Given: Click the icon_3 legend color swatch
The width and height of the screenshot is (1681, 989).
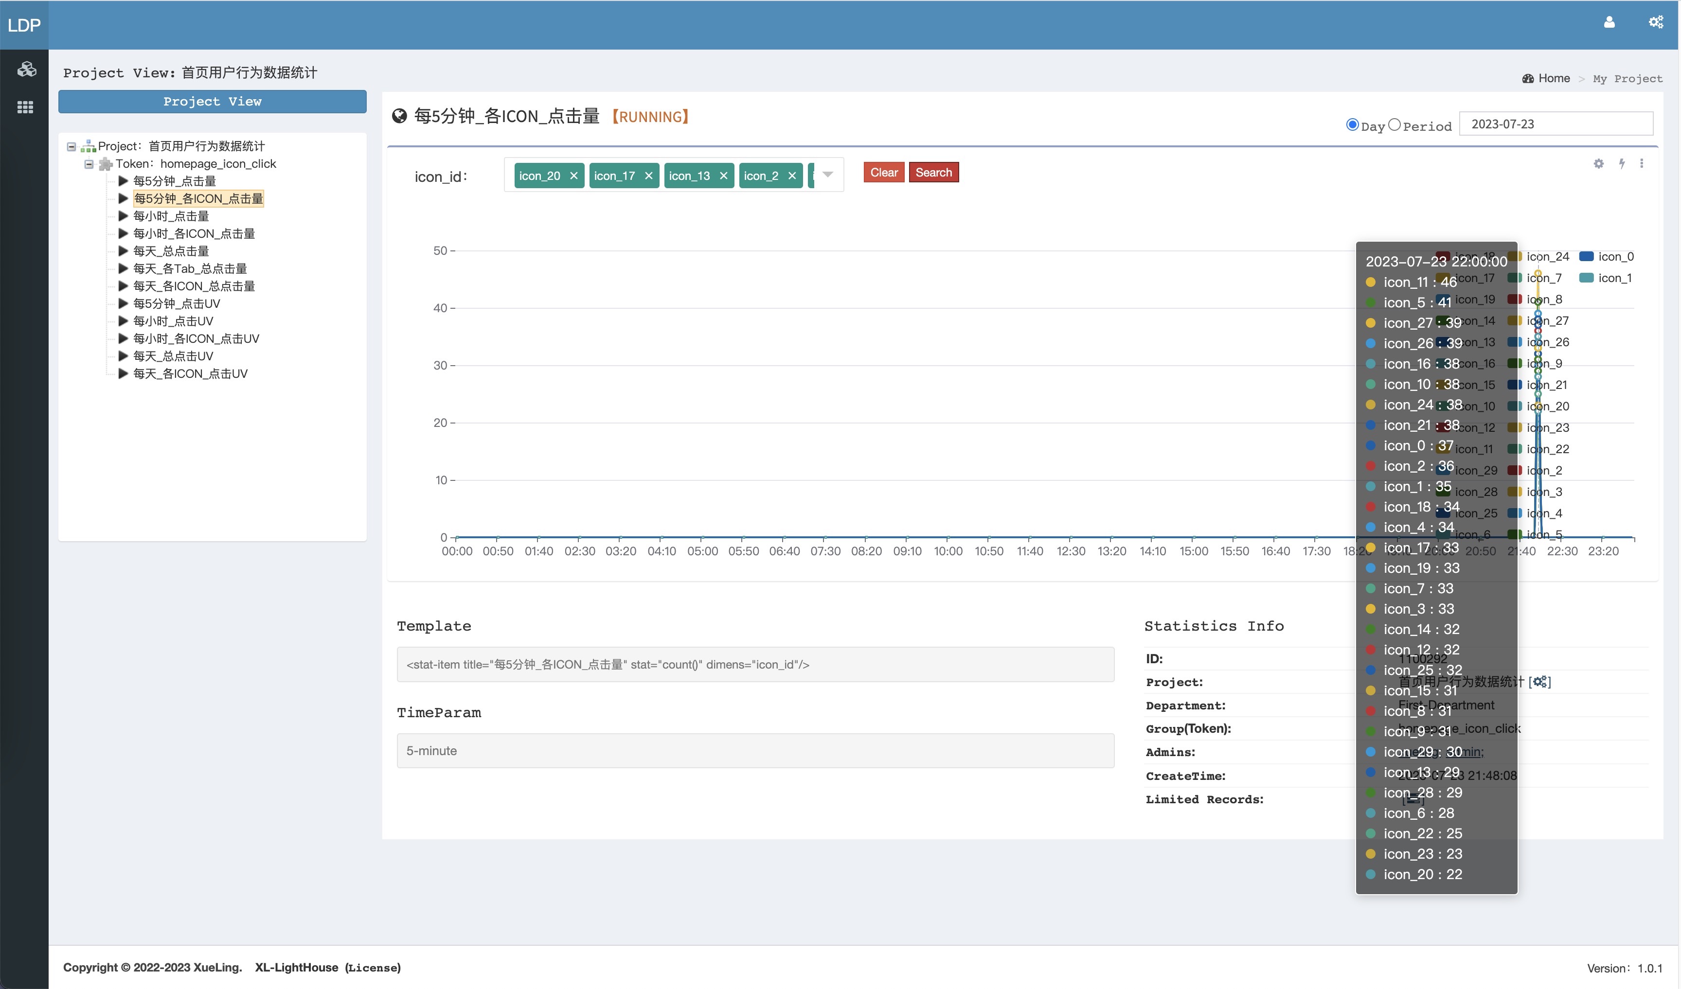Looking at the screenshot, I should pyautogui.click(x=1515, y=492).
